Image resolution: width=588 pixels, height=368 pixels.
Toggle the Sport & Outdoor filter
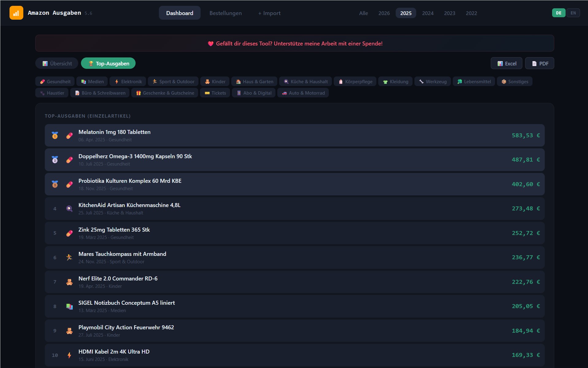pyautogui.click(x=173, y=81)
